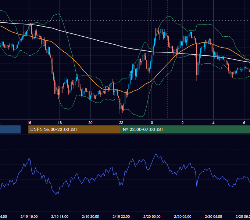
Task: Click the 2/19 18:00 date label
Action: [60, 216]
